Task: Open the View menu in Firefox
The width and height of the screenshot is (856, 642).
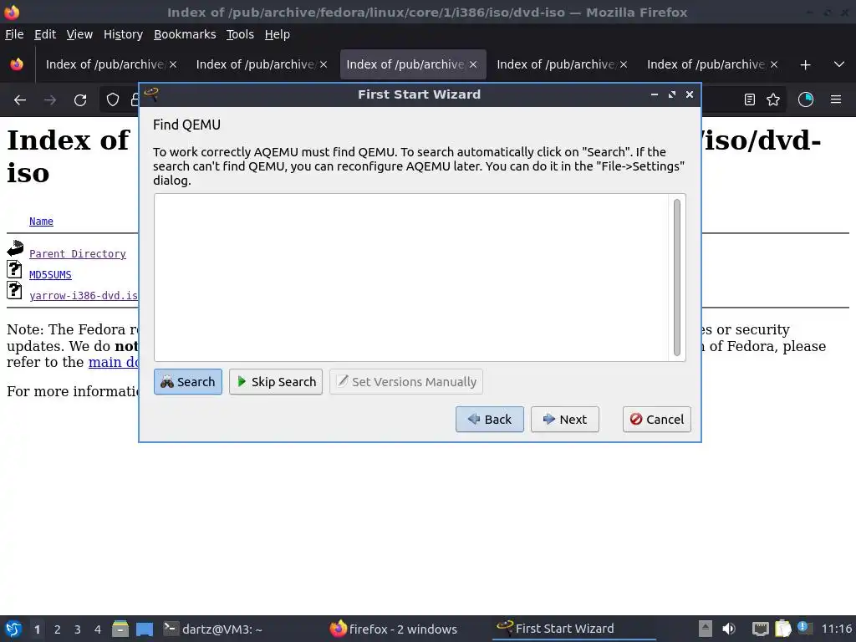Action: pyautogui.click(x=79, y=34)
